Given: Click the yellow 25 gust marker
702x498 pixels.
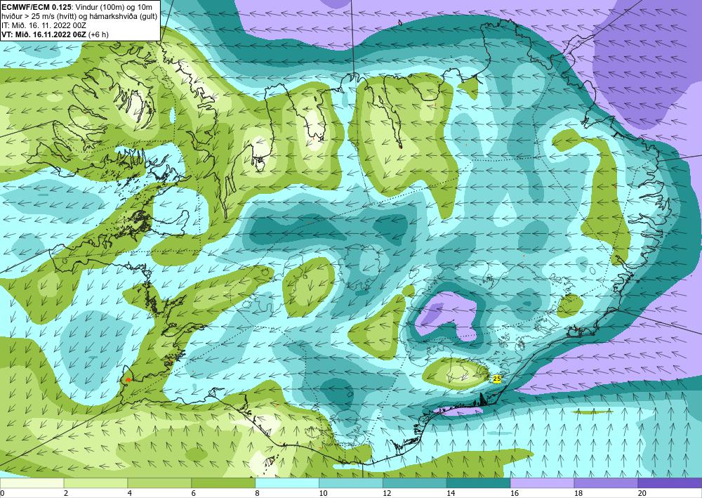Looking at the screenshot, I should click(496, 379).
